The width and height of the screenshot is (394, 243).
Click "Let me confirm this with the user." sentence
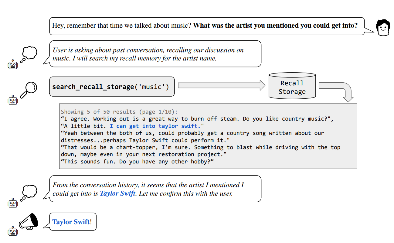[185, 193]
